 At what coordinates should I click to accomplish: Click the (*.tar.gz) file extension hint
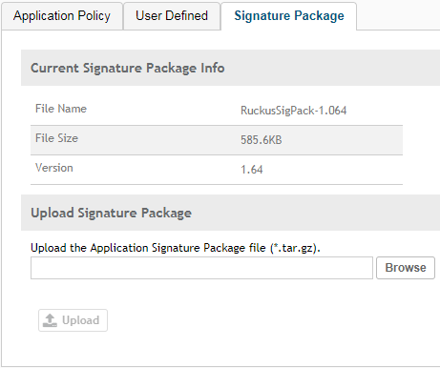click(293, 248)
